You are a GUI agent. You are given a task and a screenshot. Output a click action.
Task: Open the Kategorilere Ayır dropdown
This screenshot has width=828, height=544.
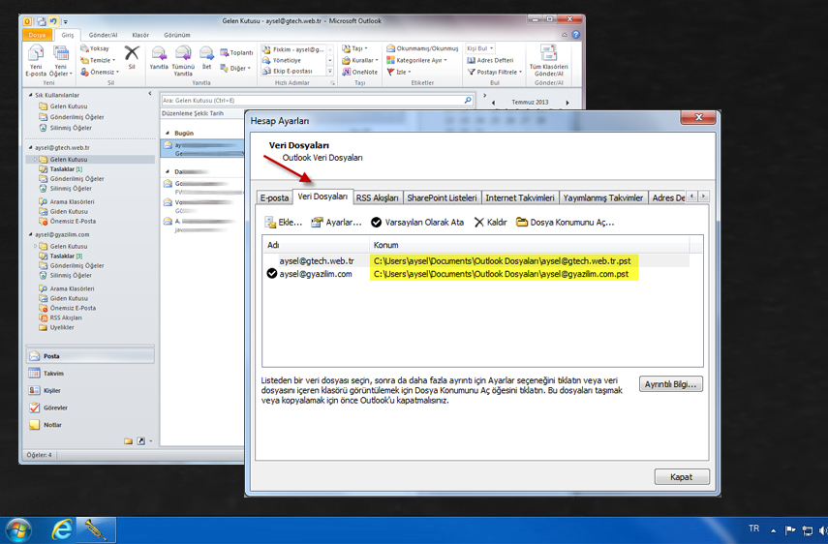[x=416, y=60]
